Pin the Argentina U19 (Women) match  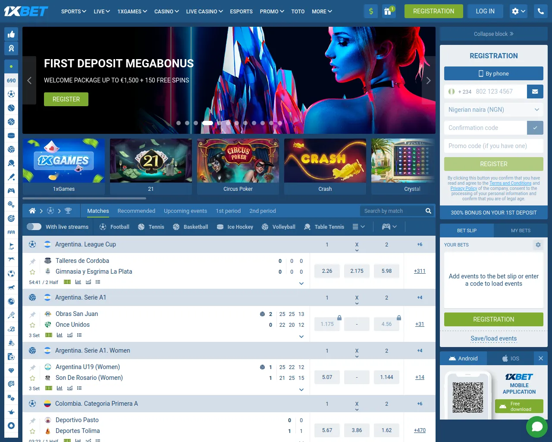pos(32,367)
